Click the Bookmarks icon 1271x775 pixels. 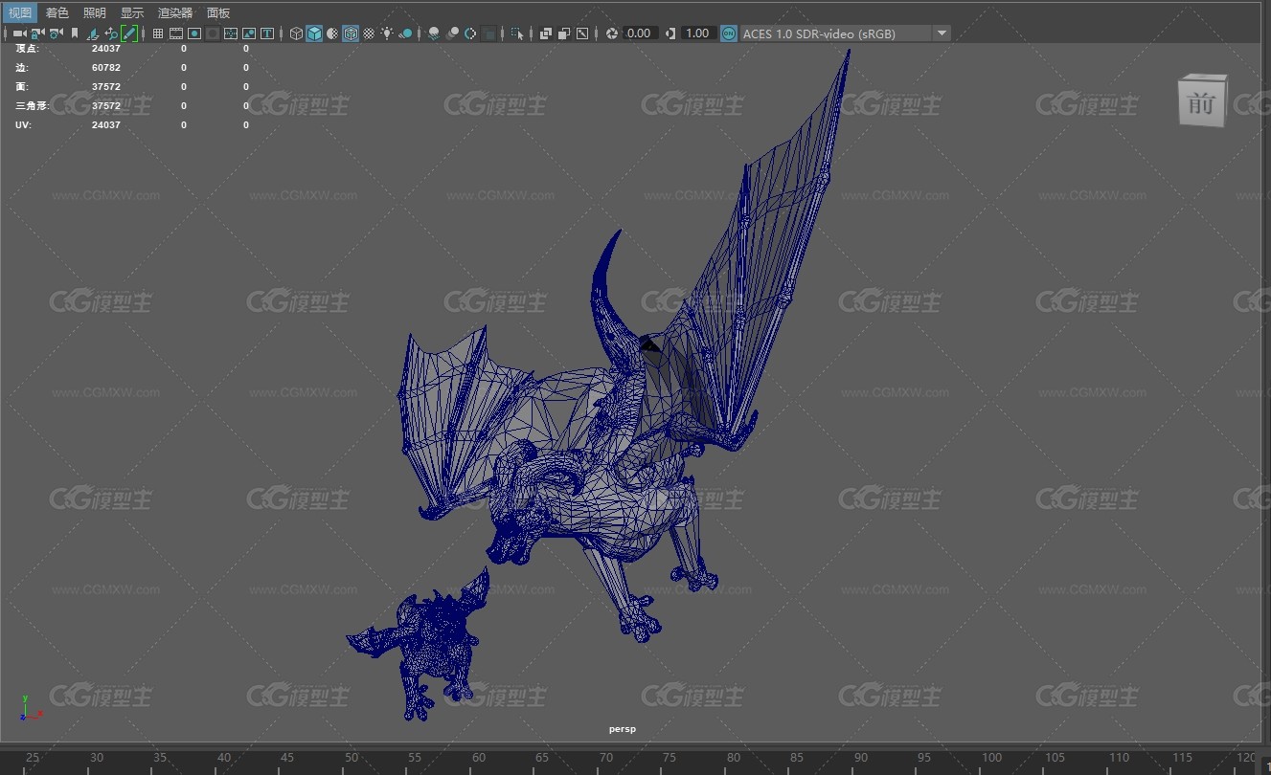click(75, 33)
